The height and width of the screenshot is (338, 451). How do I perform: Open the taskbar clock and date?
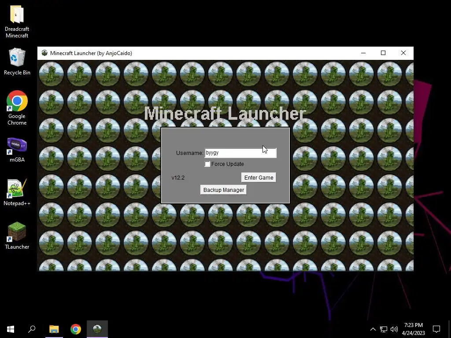[413, 329]
